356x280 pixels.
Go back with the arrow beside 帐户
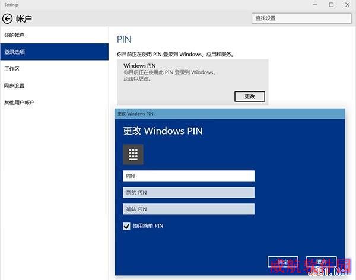(7, 18)
